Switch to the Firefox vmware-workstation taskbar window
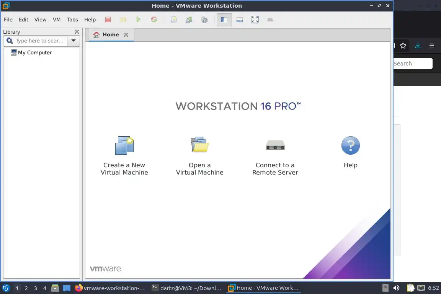 tap(110, 288)
